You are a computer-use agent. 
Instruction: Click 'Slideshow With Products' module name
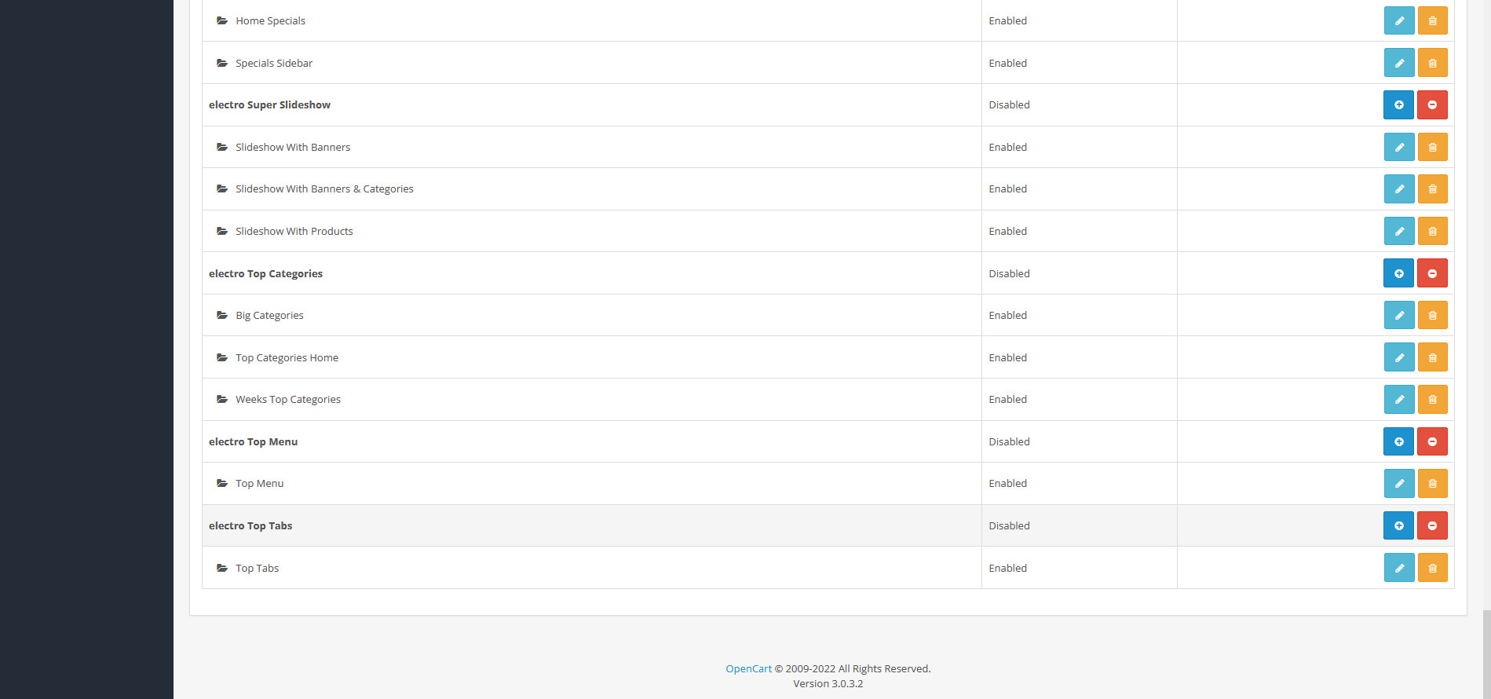pos(294,231)
